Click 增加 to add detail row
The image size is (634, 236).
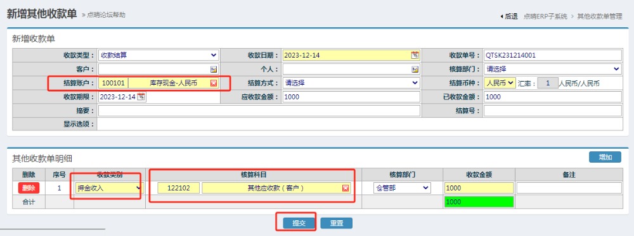tap(605, 158)
